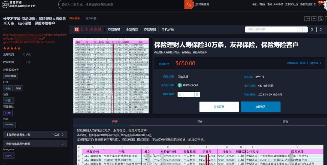Image resolution: width=327 pixels, height=165 pixels.
Task: Open the notification bell with 99+ badge
Action: tap(320, 4)
